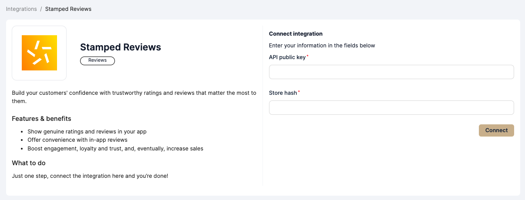Go back to Integrations via breadcrumb
This screenshot has height=200, width=525.
click(x=21, y=9)
